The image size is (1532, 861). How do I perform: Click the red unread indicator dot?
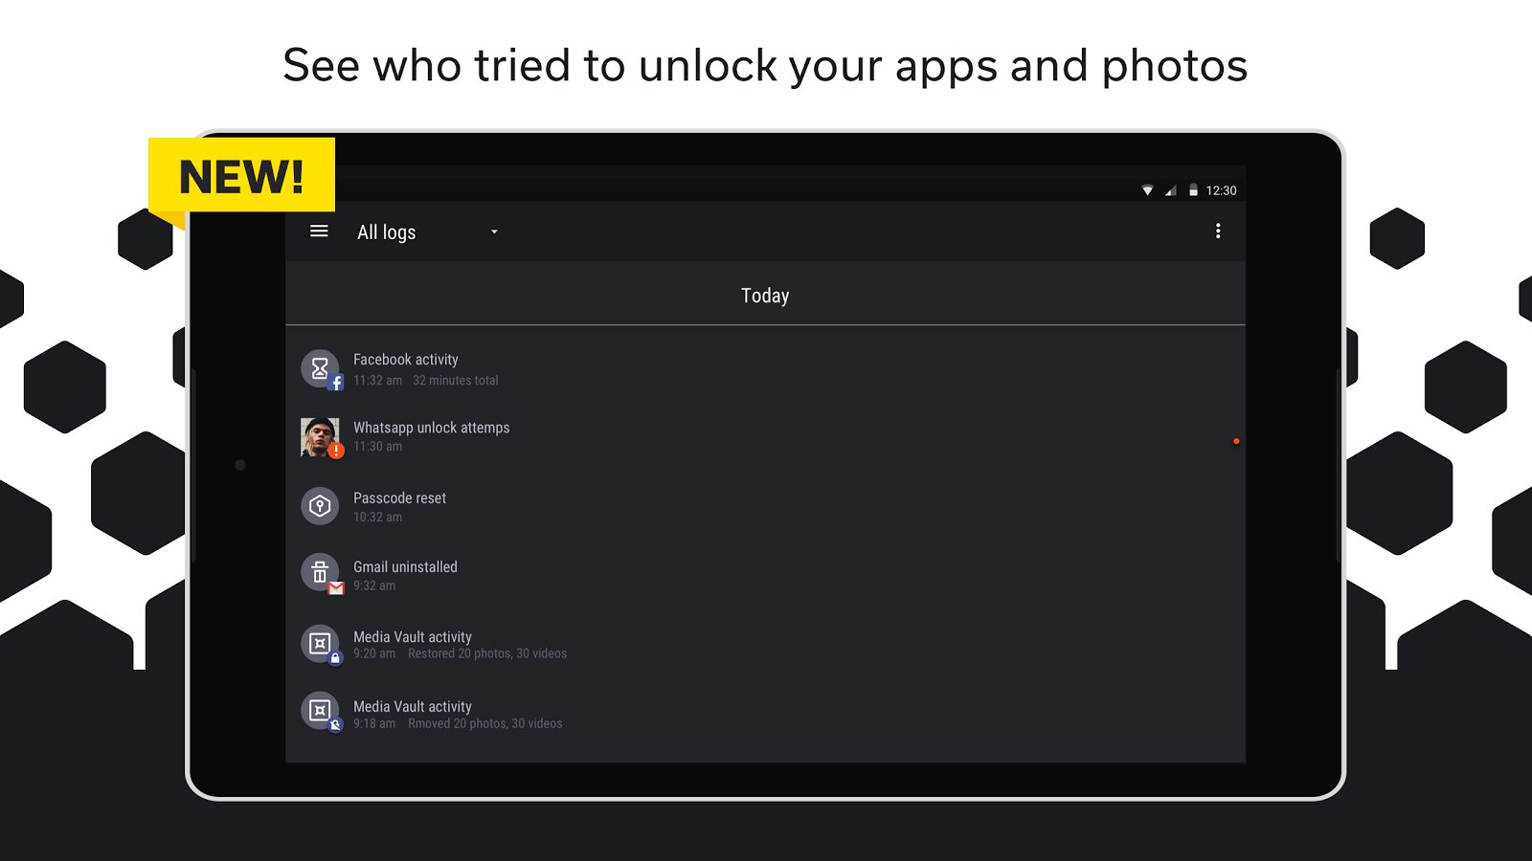point(1236,441)
